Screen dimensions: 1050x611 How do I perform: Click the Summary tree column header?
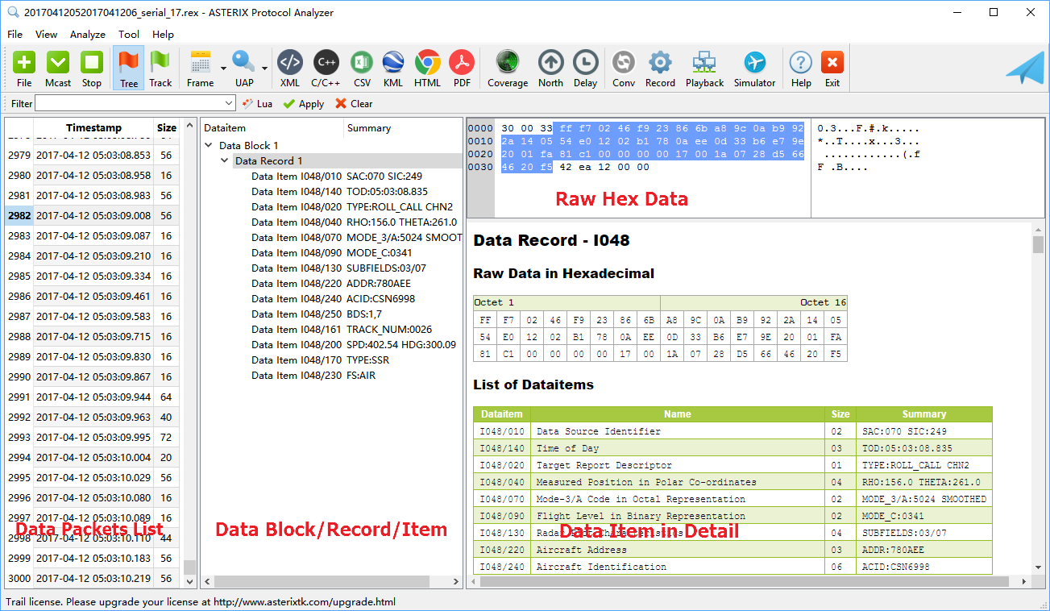point(404,128)
